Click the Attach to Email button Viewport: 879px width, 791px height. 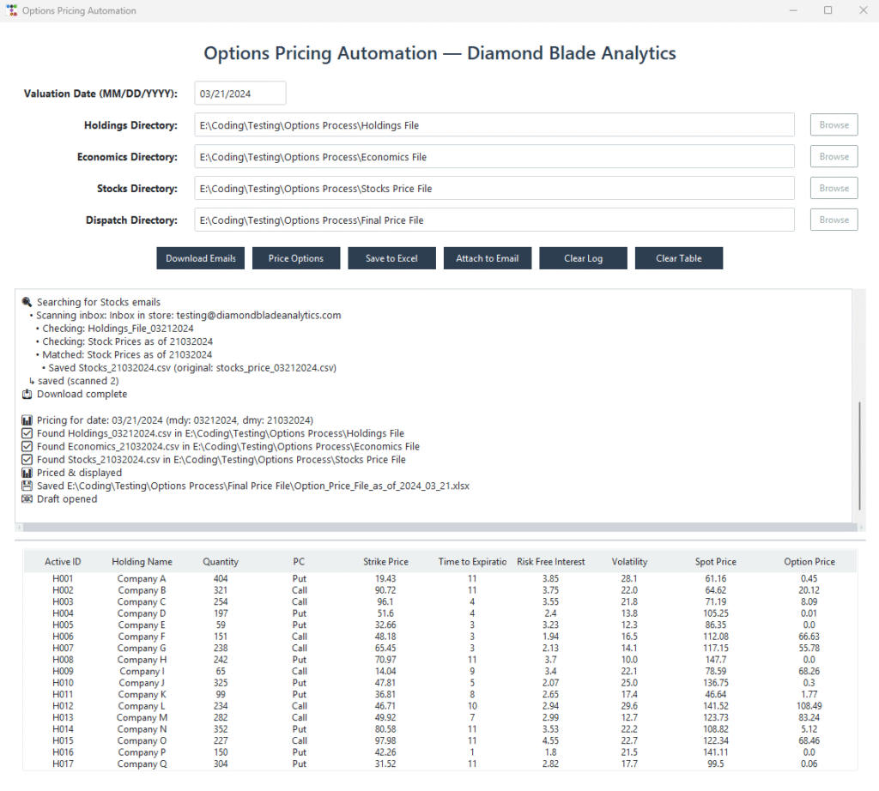pyautogui.click(x=488, y=258)
